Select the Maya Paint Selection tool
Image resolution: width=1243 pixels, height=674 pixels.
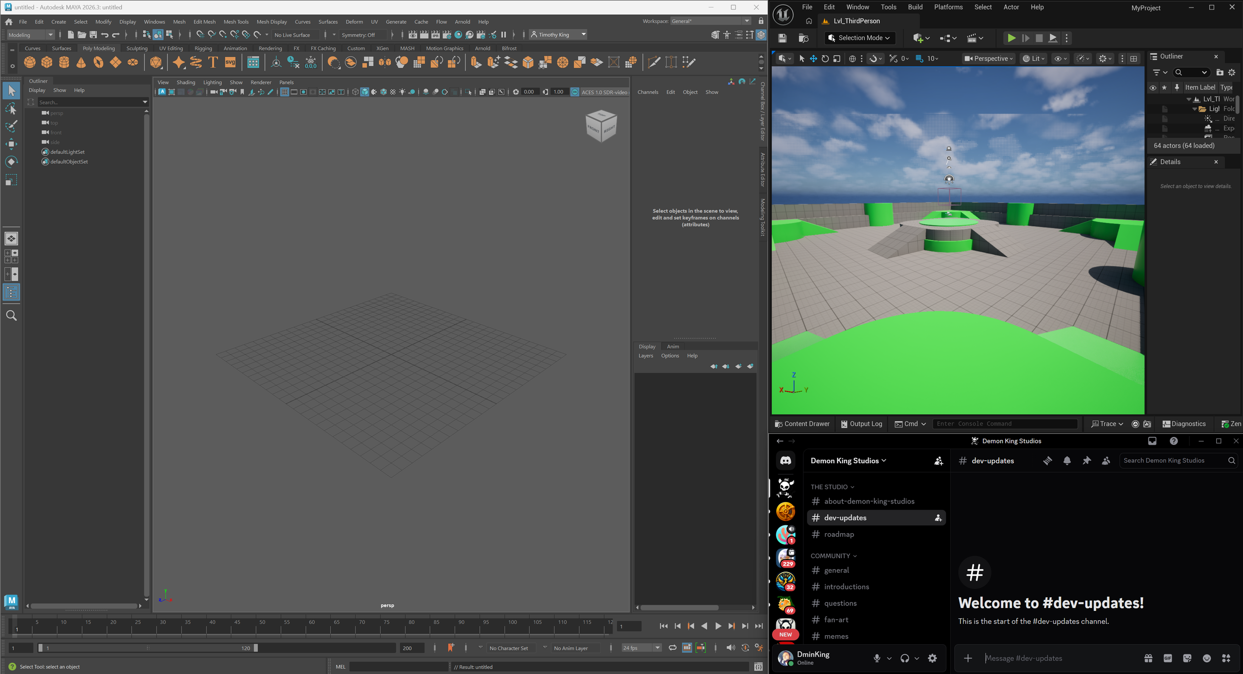(11, 126)
